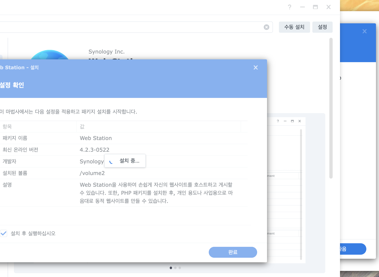Close the Package Center window

click(329, 7)
